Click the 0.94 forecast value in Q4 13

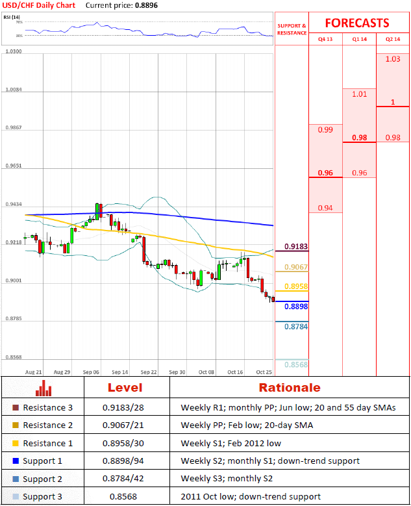(x=325, y=208)
